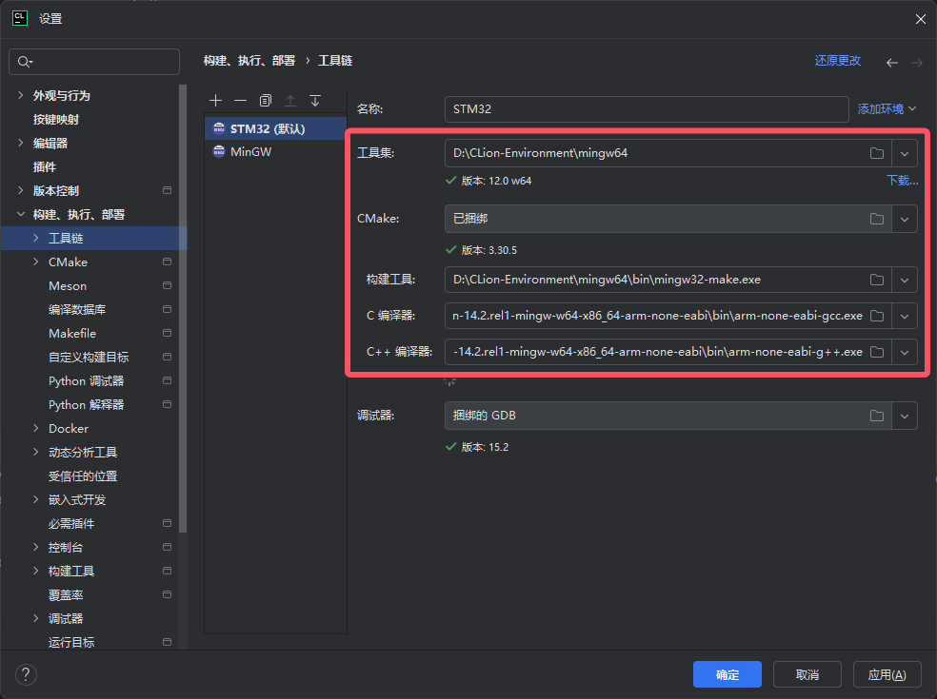Viewport: 937px width, 699px height.
Task: Remove selected toolchain with minus icon
Action: pos(240,100)
